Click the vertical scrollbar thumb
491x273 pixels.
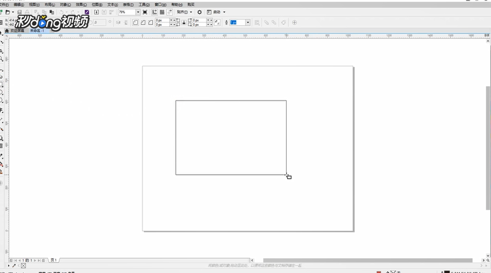coord(488,148)
